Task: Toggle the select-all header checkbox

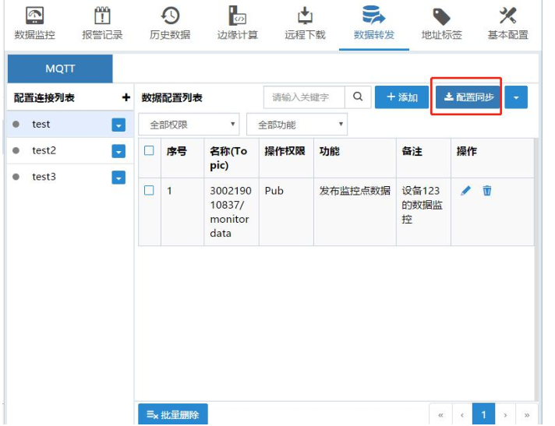Action: tap(149, 150)
